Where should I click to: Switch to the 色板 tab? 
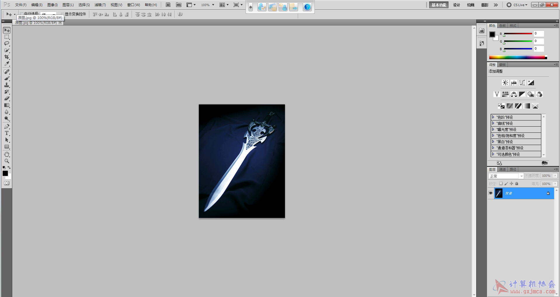tap(502, 26)
